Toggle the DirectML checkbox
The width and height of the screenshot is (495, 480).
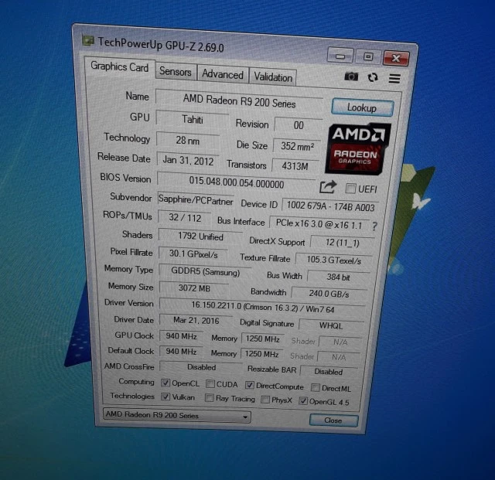point(315,387)
